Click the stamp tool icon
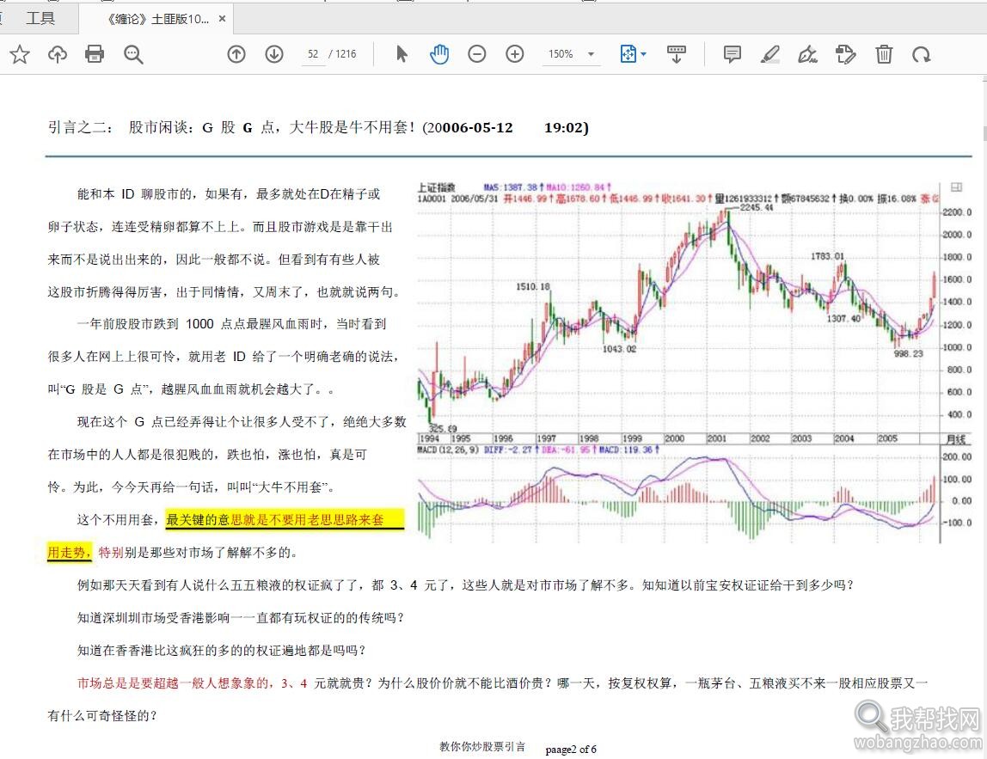The width and height of the screenshot is (987, 759). (x=845, y=55)
